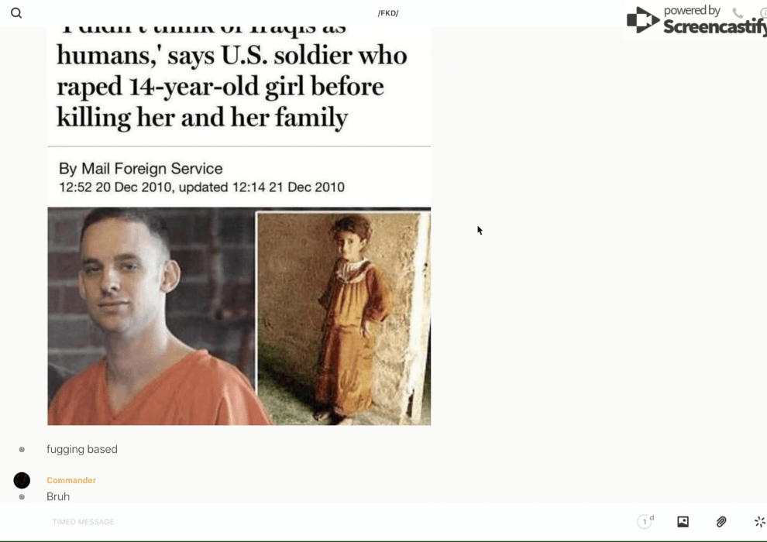
Task: Click the phone call icon
Action: 738,12
